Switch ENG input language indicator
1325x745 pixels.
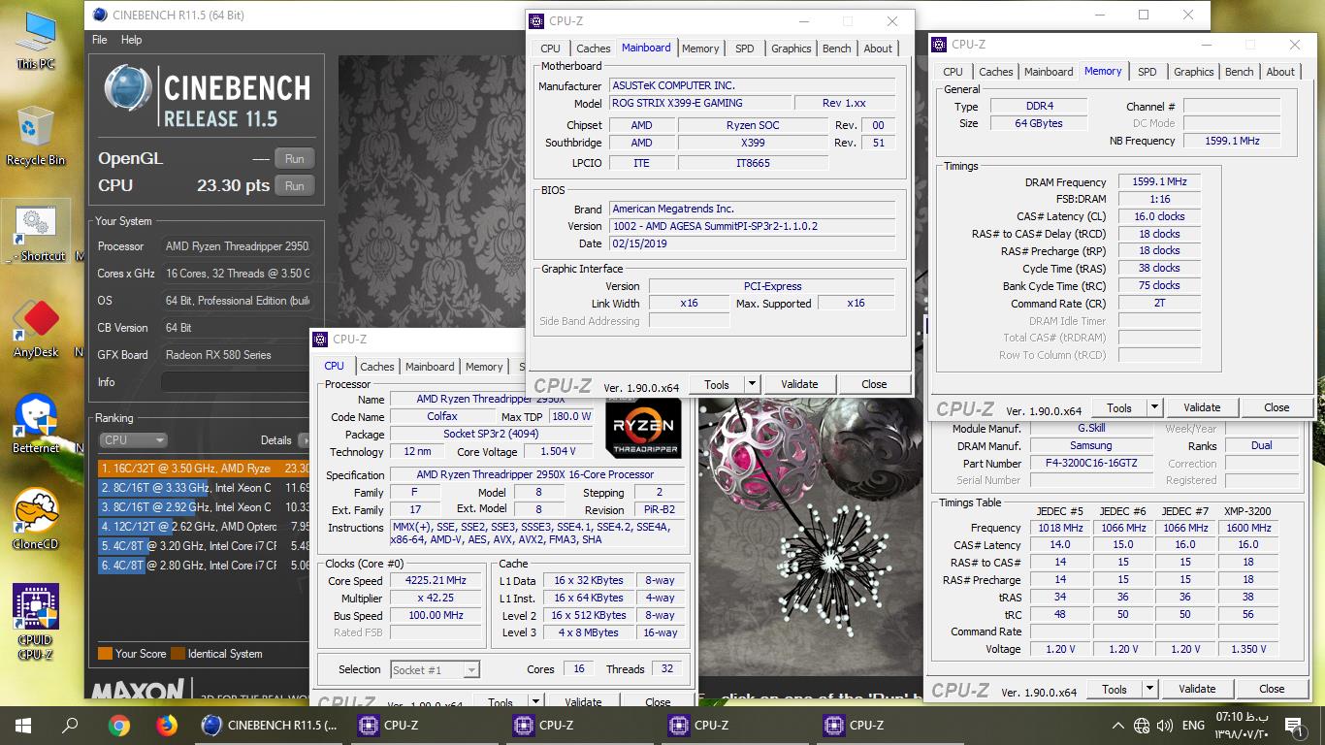[x=1193, y=726]
